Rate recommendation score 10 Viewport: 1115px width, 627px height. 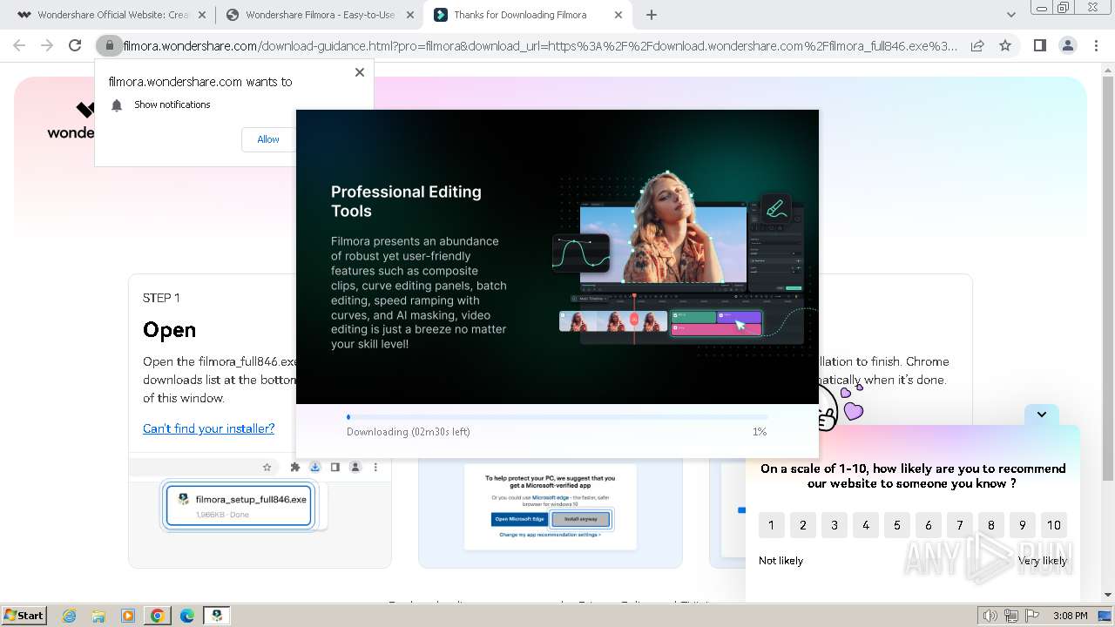tap(1053, 525)
